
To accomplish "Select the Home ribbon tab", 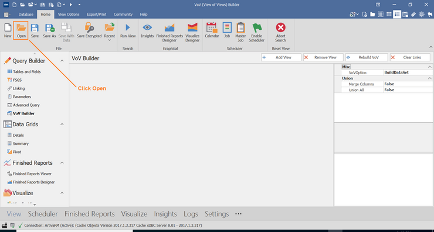I will click(x=46, y=15).
